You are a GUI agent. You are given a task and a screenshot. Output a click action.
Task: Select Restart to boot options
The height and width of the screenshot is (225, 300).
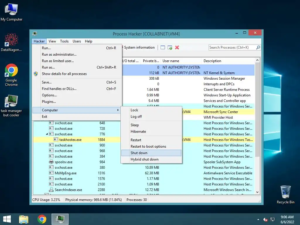tap(151, 146)
